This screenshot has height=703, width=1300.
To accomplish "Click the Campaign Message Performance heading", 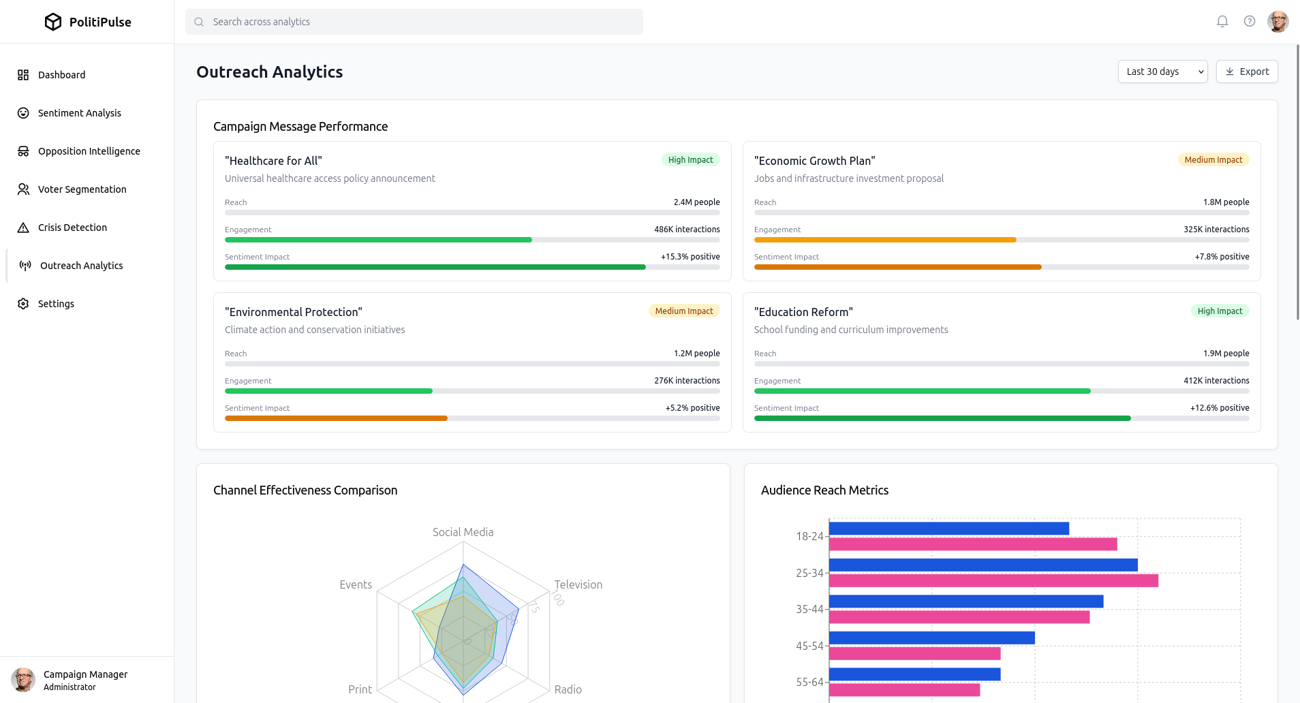I will 300,127.
